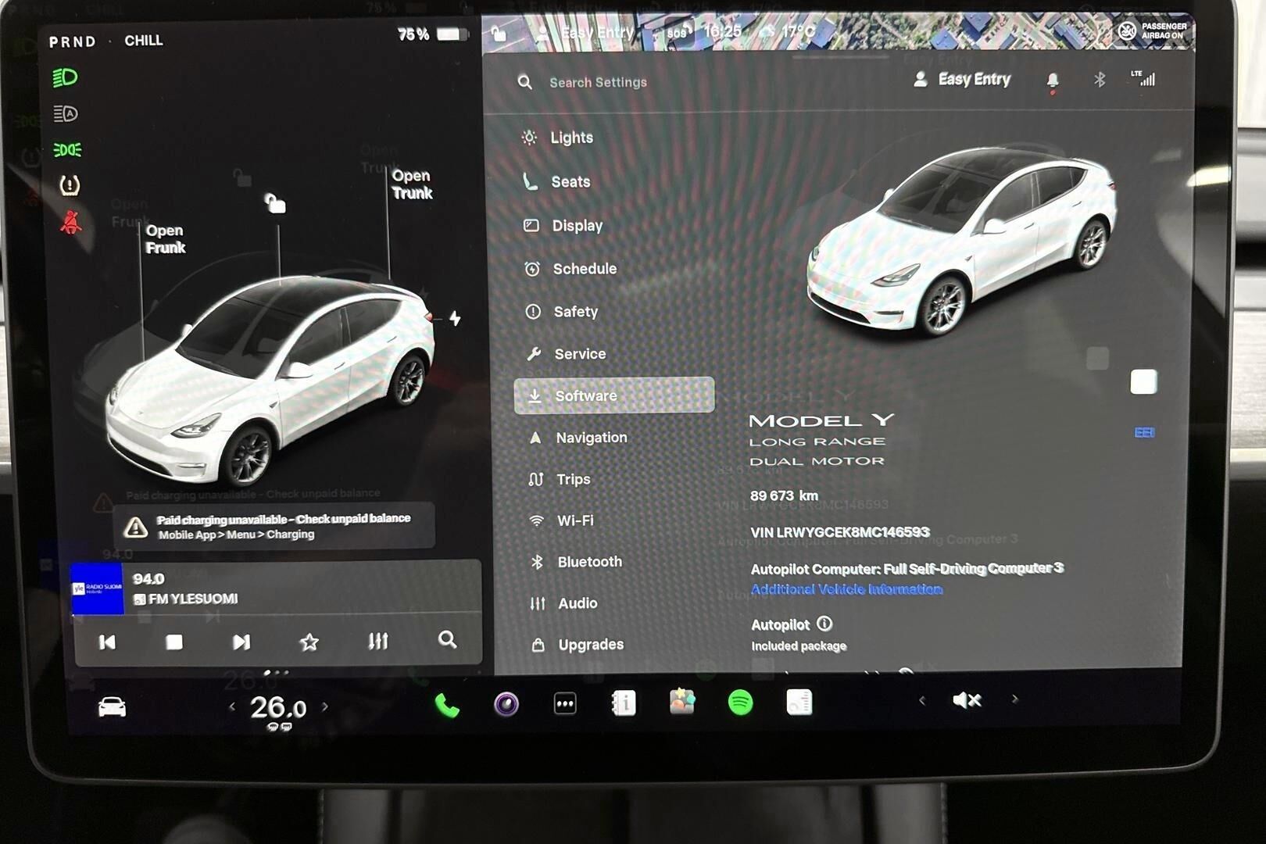Increase cabin temperature with right arrow
The height and width of the screenshot is (844, 1266).
click(x=325, y=706)
